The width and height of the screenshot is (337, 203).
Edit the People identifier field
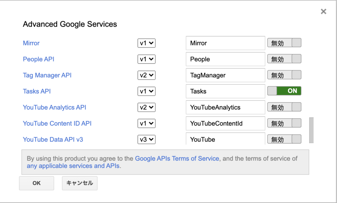click(225, 59)
